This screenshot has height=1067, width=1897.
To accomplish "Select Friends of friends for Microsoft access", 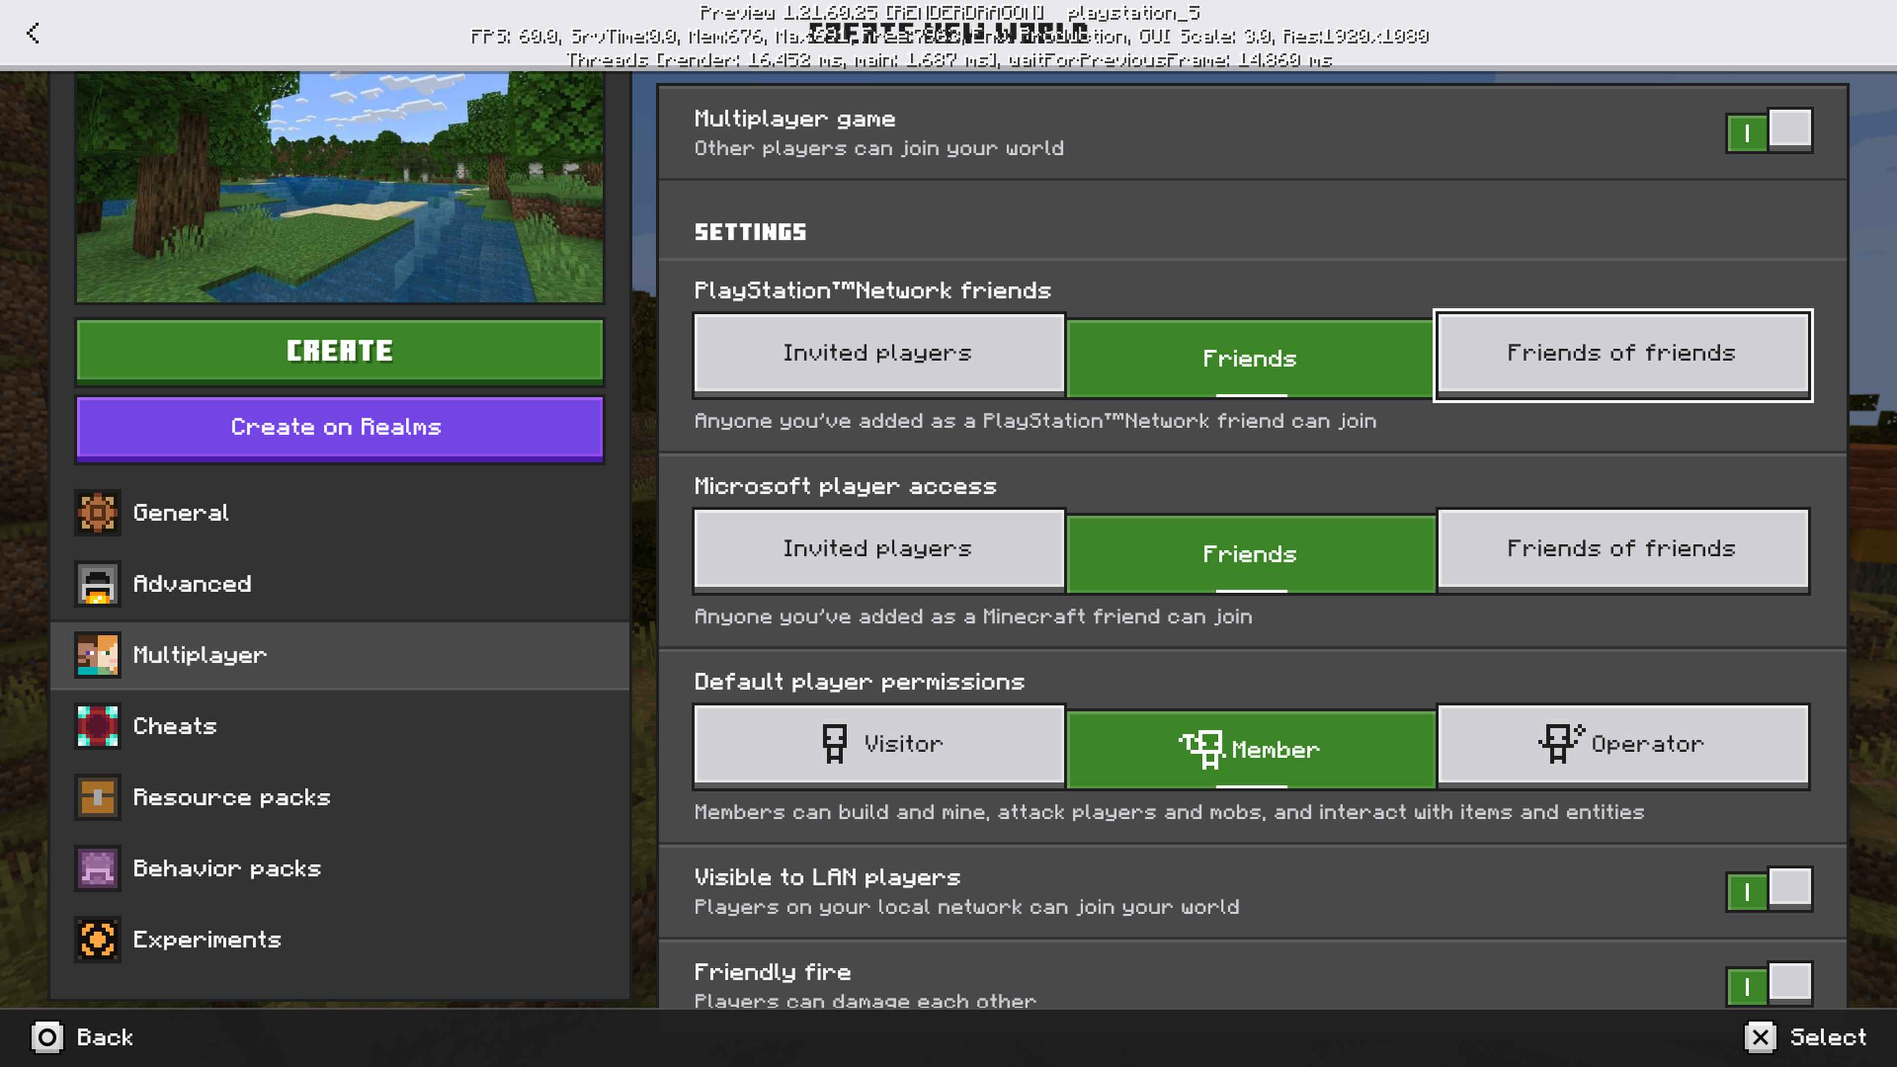I will [1622, 549].
